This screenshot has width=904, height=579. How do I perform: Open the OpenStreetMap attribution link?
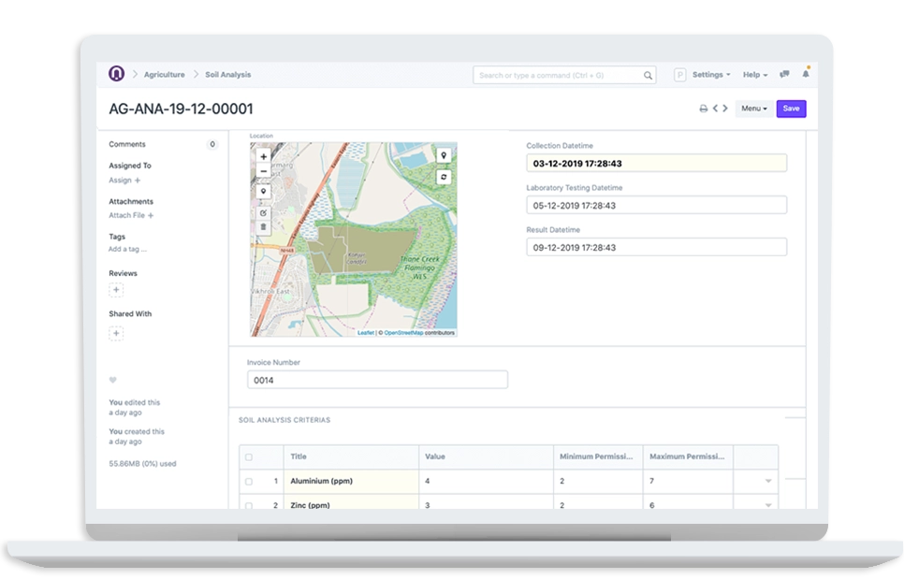coord(403,333)
